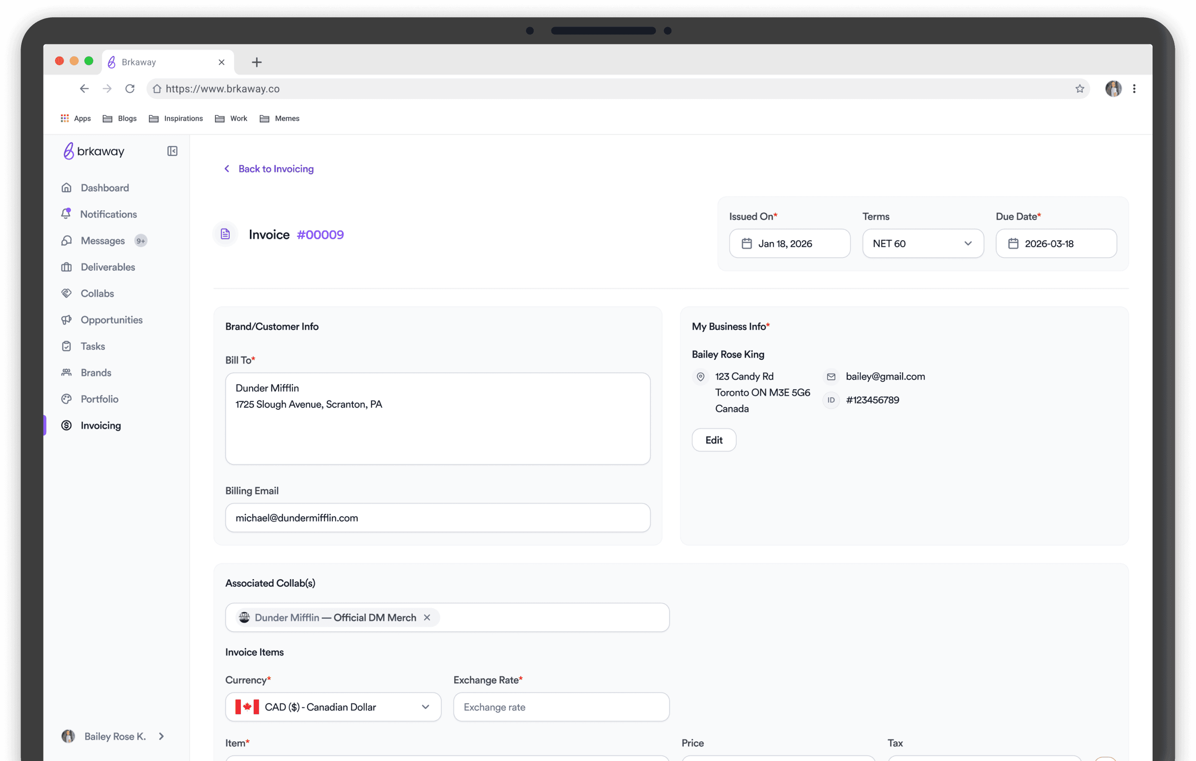Click the Portfolio palette icon
Viewport: 1196px width, 761px height.
(66, 399)
